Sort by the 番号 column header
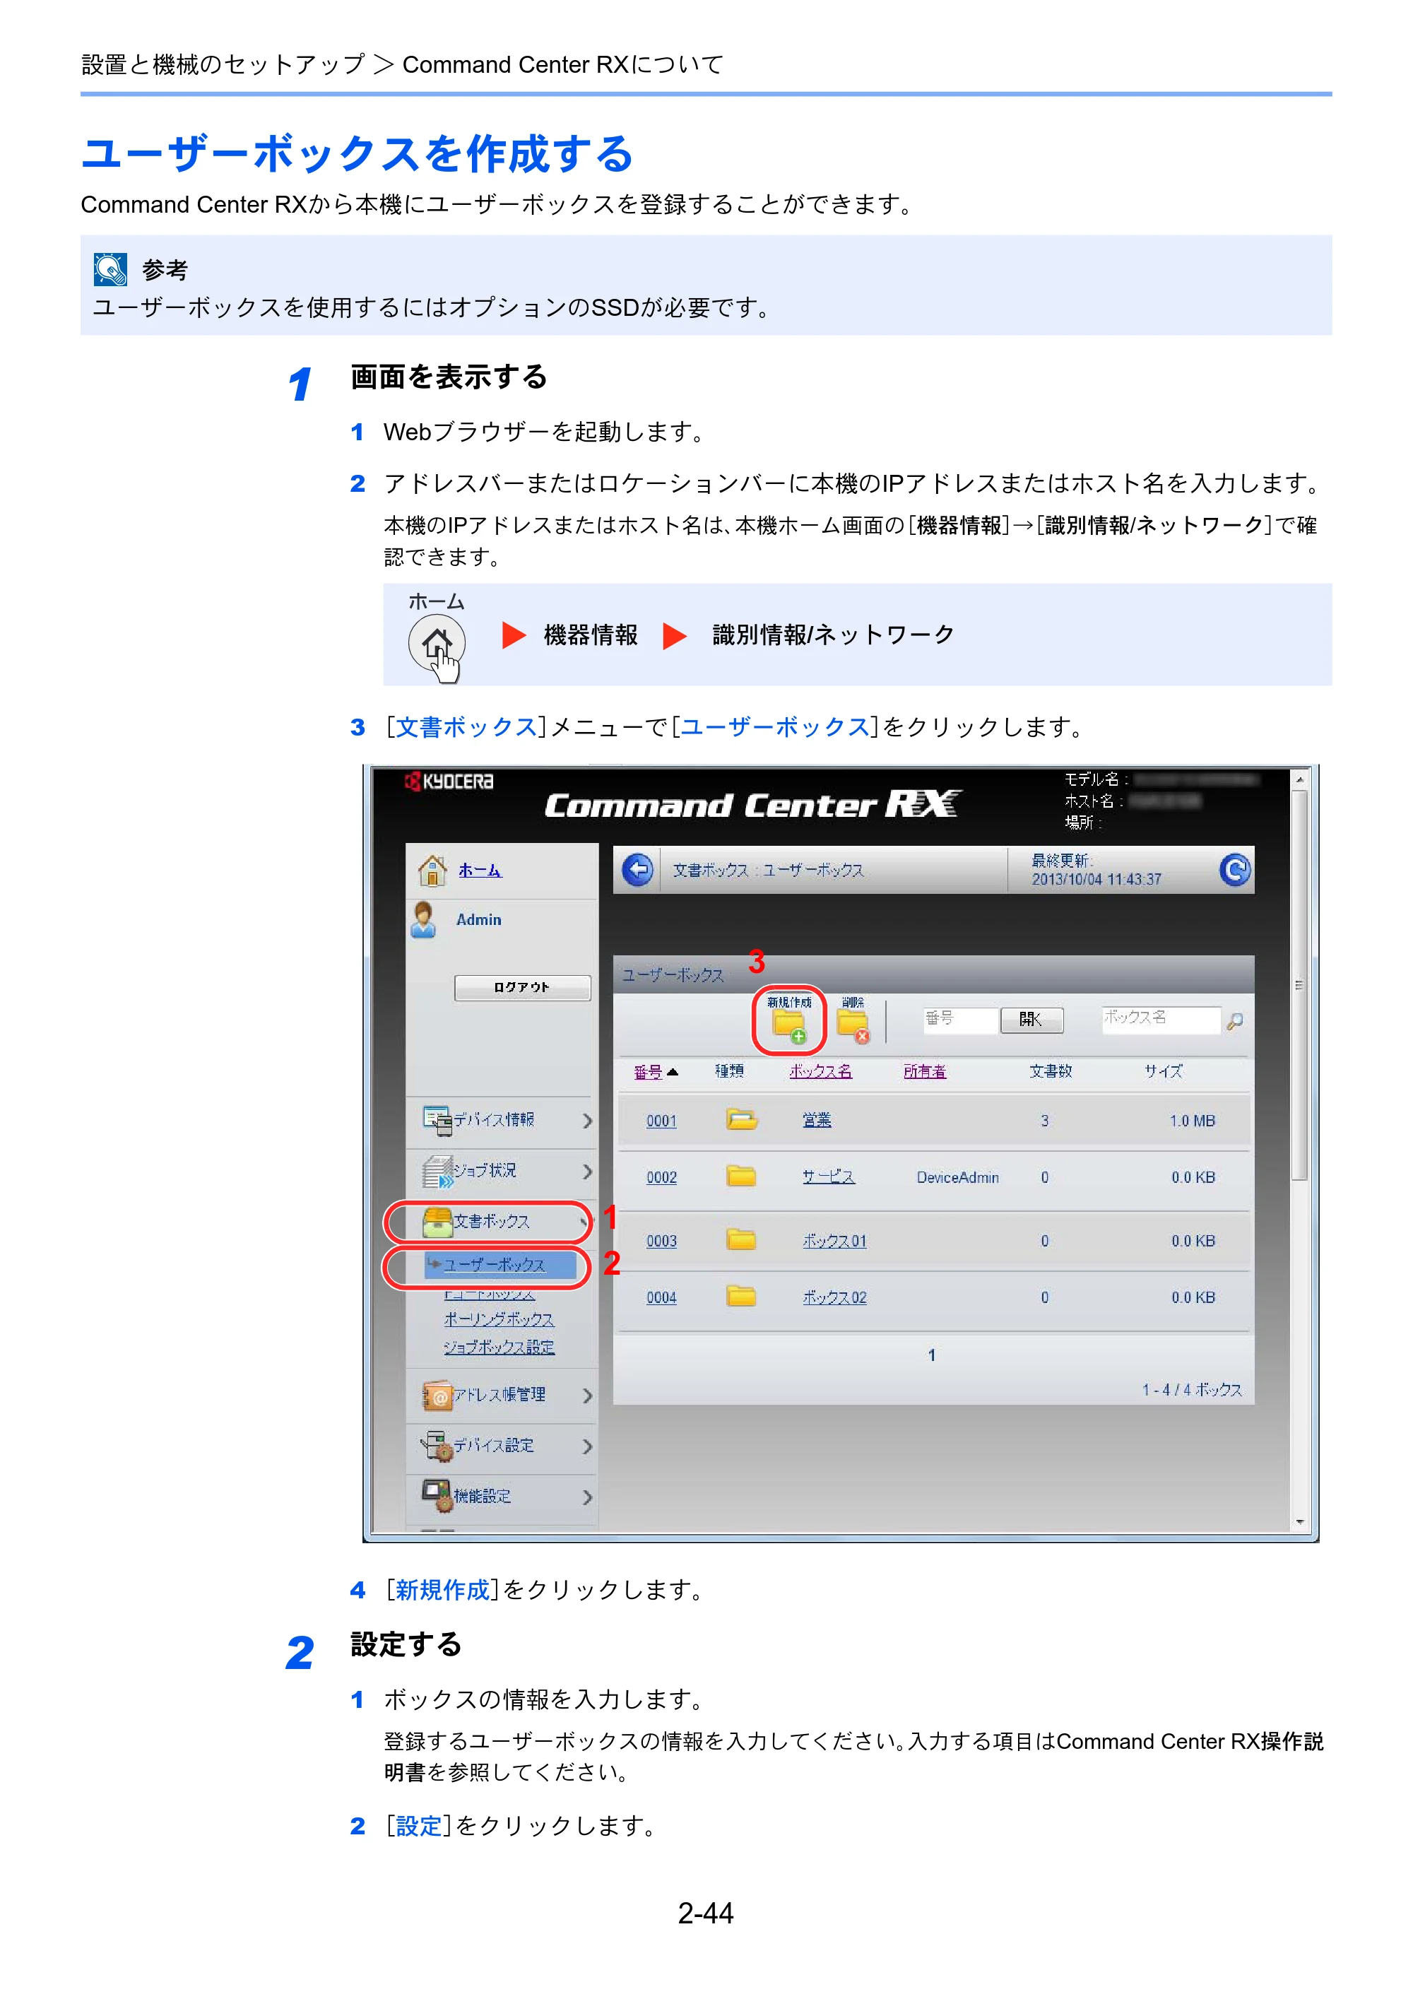This screenshot has width=1413, height=1999. point(648,1072)
